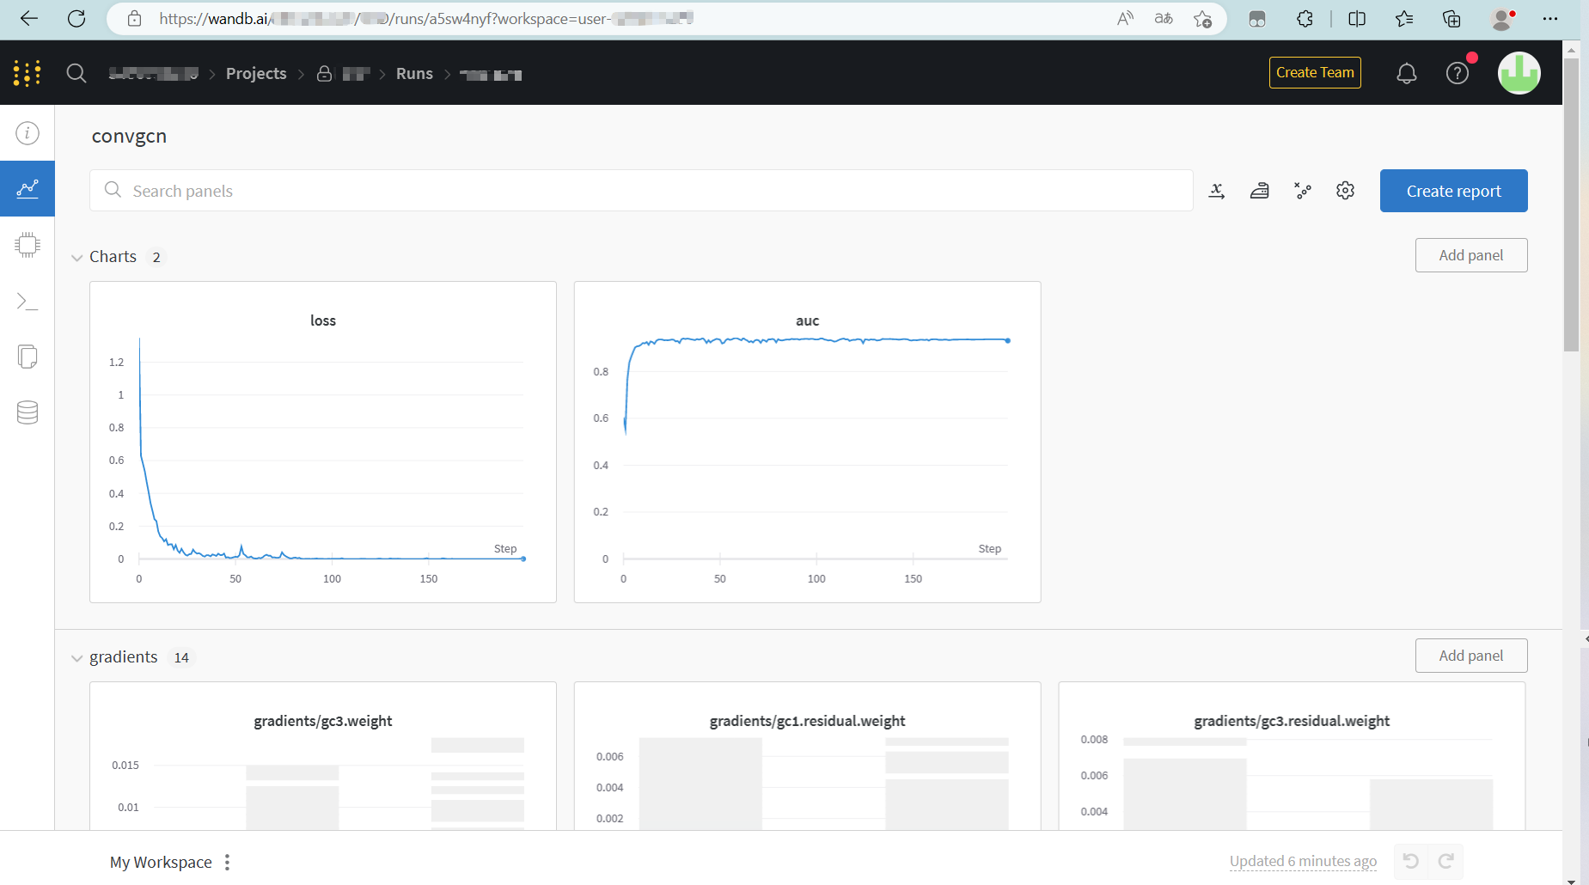Collapse the gradients section

coord(76,658)
